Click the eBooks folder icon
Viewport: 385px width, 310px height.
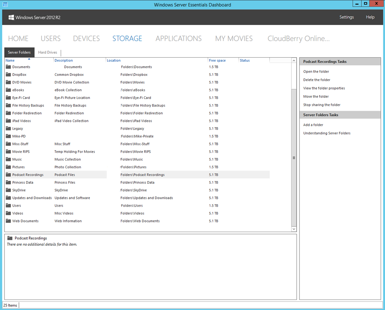[8, 90]
